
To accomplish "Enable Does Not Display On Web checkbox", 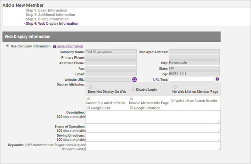I will point(90,87).
